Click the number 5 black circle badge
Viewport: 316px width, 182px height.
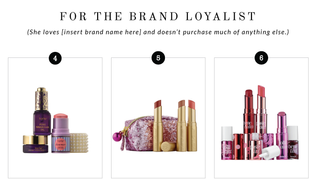point(158,58)
